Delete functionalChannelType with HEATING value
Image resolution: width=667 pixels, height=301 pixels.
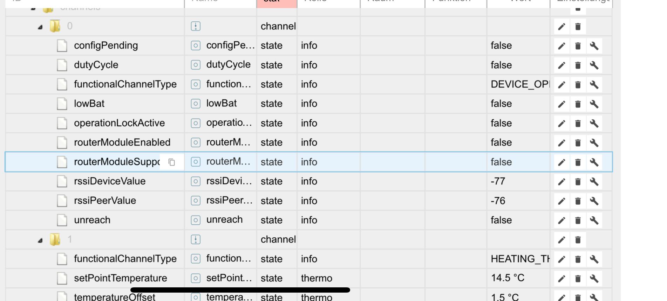tap(578, 259)
